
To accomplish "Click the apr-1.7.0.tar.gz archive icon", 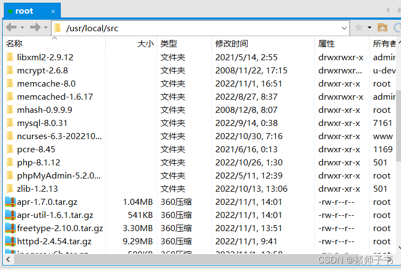I will (x=10, y=202).
